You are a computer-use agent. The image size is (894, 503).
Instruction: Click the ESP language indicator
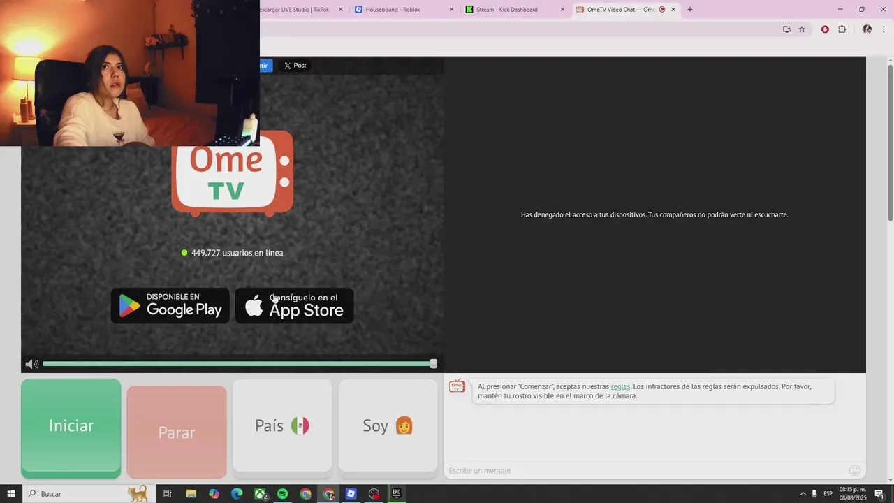828,494
